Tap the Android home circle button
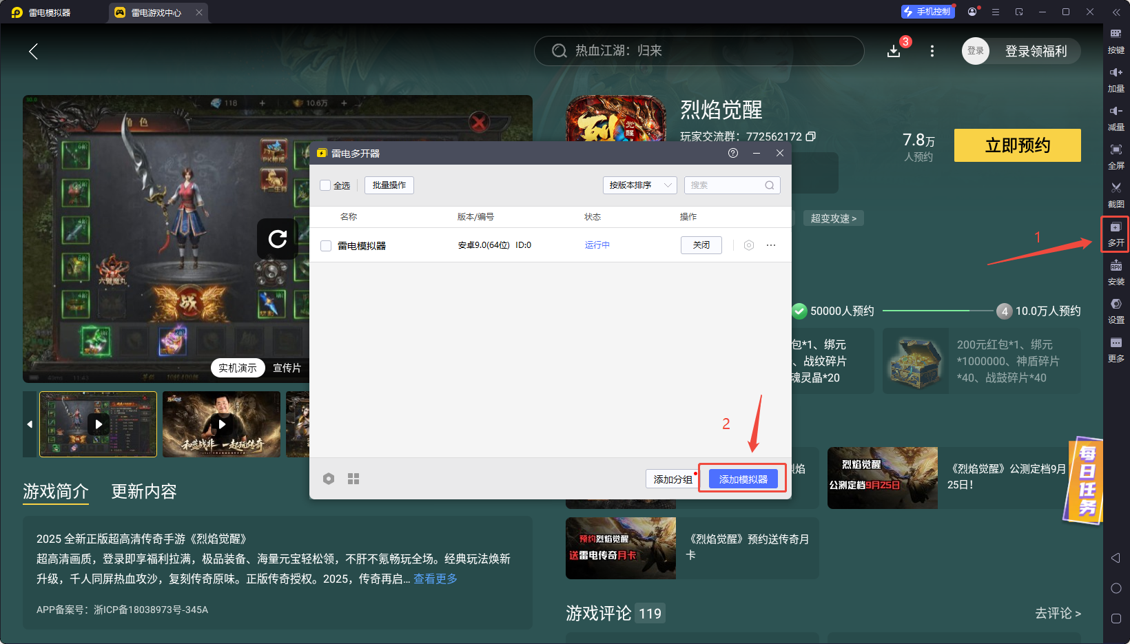Viewport: 1130px width, 644px height. 1116,588
